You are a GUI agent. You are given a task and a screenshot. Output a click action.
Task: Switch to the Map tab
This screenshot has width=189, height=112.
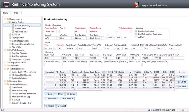16,13
